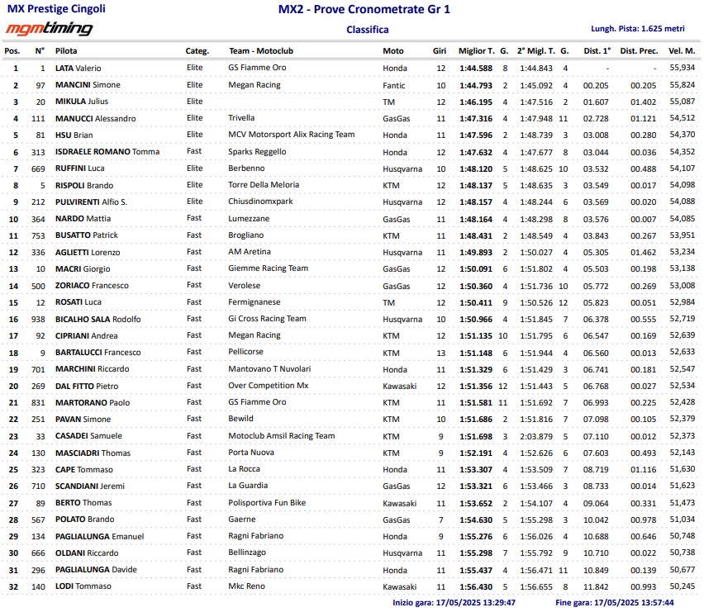Select the Classifica heading

pyautogui.click(x=368, y=30)
